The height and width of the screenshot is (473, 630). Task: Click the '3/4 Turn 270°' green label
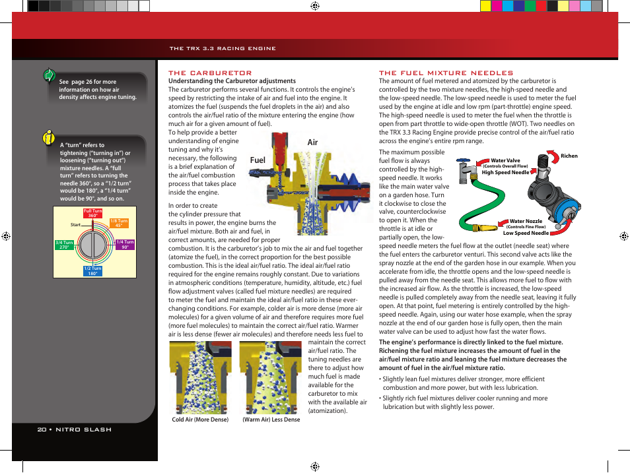click(x=64, y=245)
